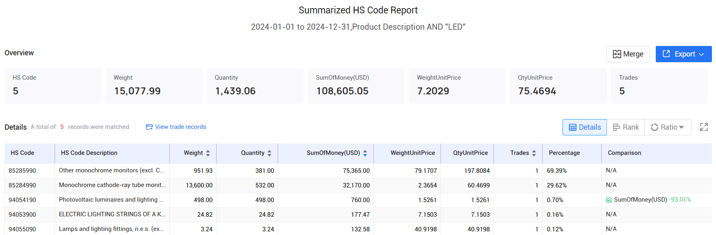The image size is (716, 235).
Task: Click the 32,170.00 money value
Action: click(x=356, y=185)
